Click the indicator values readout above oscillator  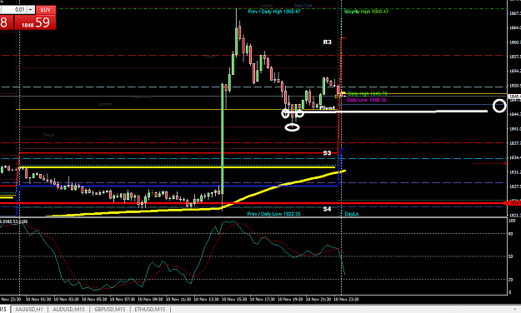(x=14, y=221)
